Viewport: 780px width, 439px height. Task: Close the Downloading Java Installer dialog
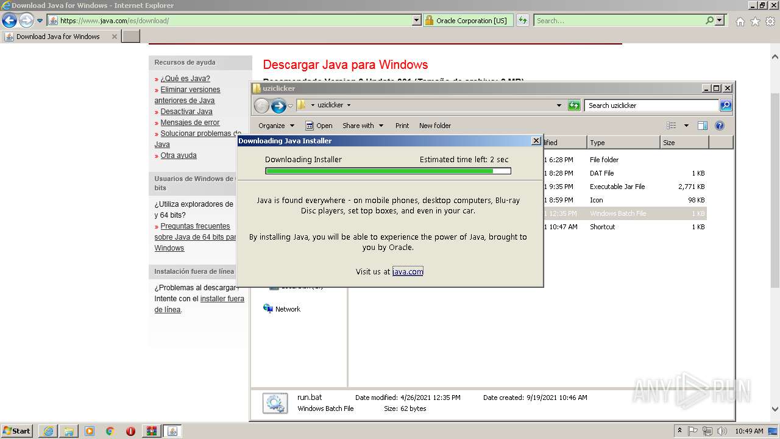536,141
